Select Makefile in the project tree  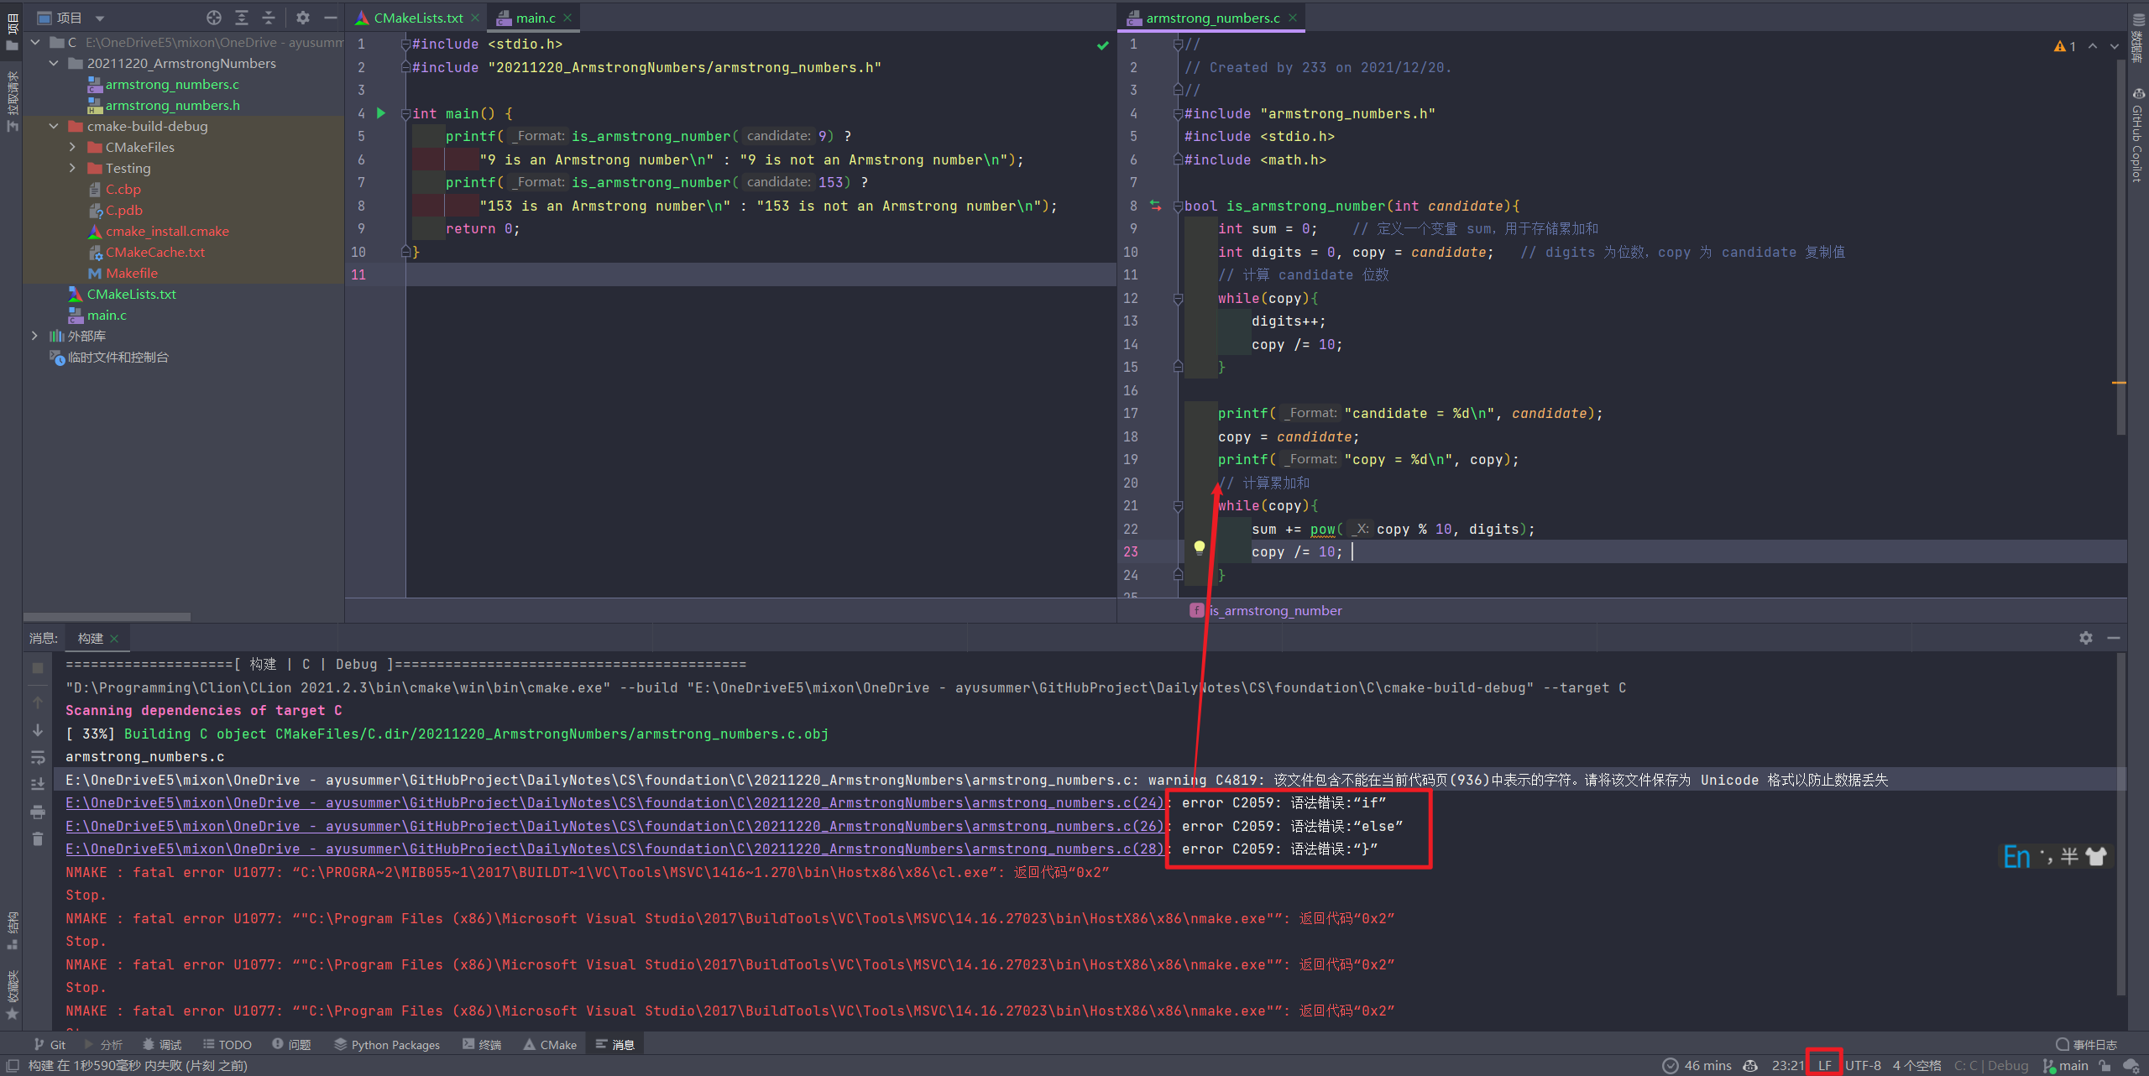click(x=132, y=274)
